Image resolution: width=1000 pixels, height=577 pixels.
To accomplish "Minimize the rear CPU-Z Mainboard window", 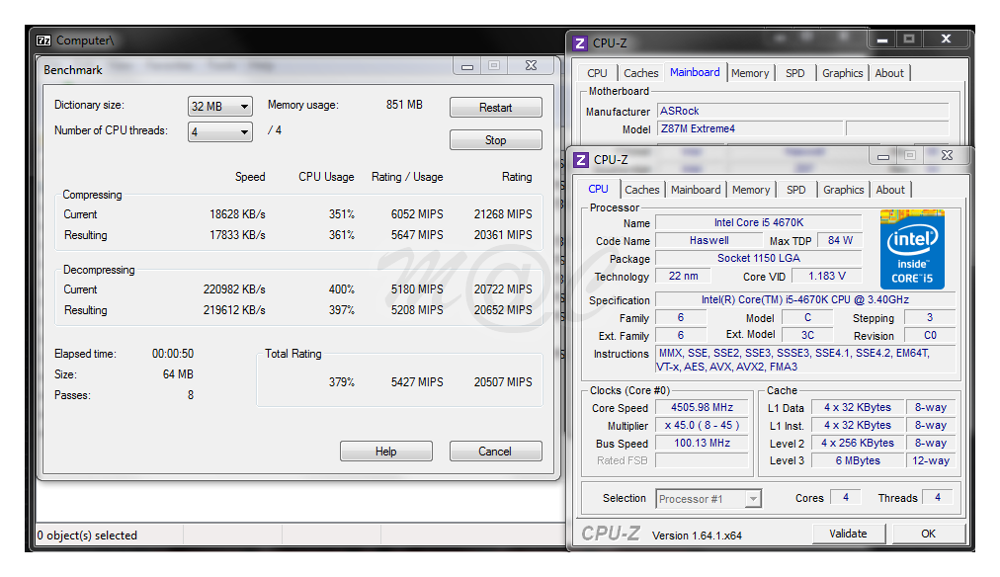I will tap(882, 40).
